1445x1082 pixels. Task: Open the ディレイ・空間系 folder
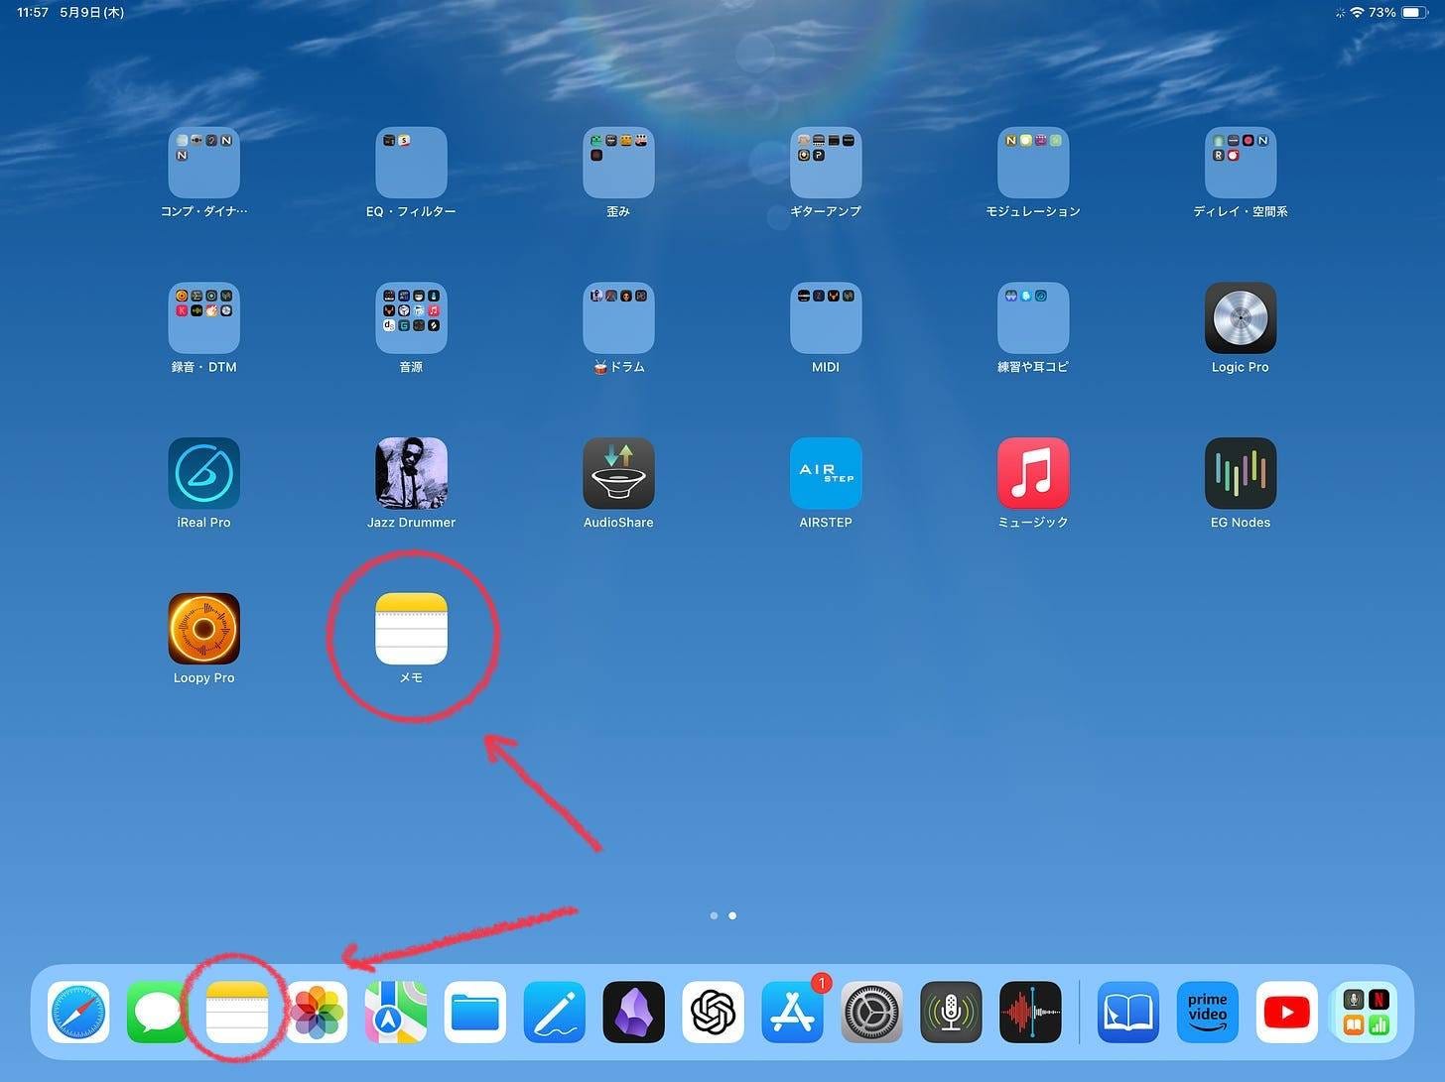click(1241, 163)
